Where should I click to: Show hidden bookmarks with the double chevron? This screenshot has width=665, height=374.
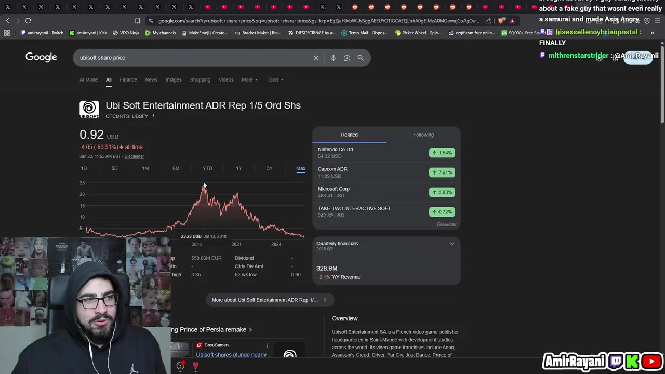coord(652,33)
